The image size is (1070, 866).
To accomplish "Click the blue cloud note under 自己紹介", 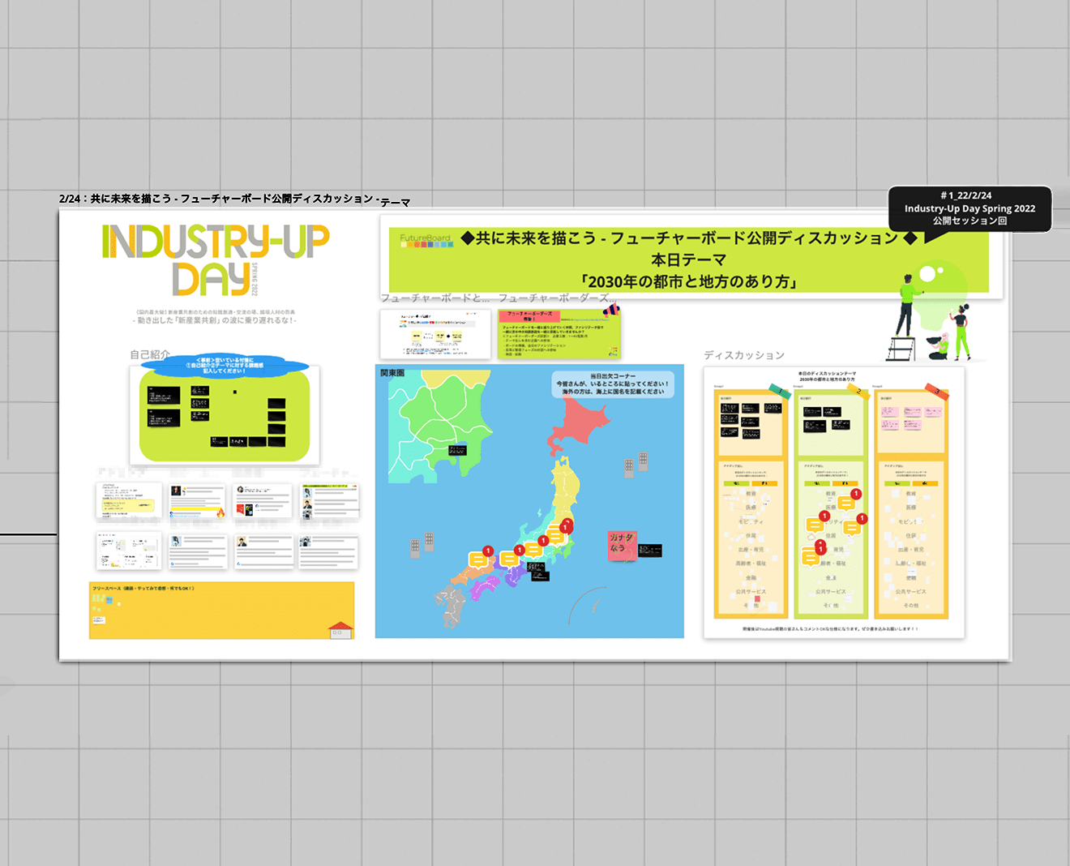I will pyautogui.click(x=225, y=366).
